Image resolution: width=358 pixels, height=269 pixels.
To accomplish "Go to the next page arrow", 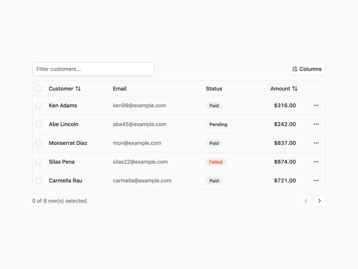I will 320,201.
